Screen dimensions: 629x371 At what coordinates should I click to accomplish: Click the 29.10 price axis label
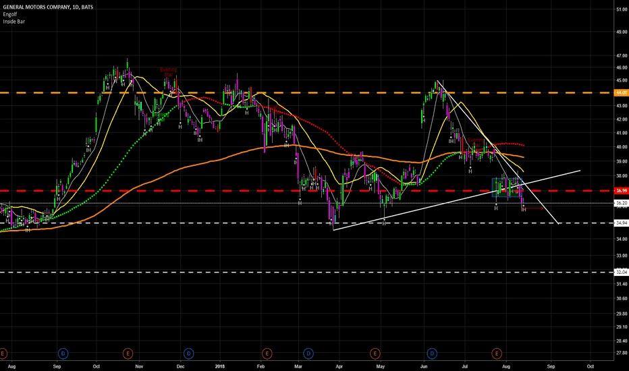(x=622, y=327)
